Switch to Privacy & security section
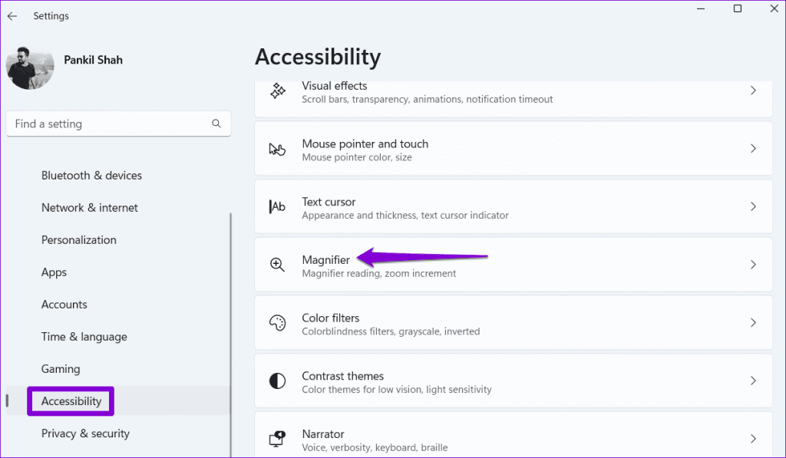This screenshot has width=786, height=458. pyautogui.click(x=85, y=433)
